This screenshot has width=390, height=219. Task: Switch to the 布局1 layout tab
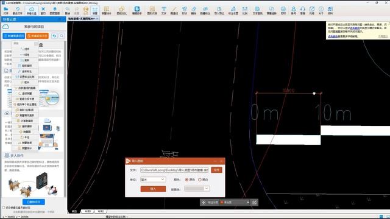88,211
